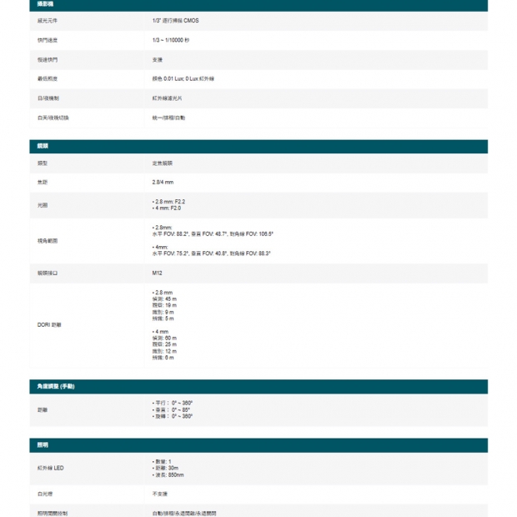Image resolution: width=517 pixels, height=517 pixels.
Task: Select the 定焦鏡頭 value text
Action: [x=162, y=163]
